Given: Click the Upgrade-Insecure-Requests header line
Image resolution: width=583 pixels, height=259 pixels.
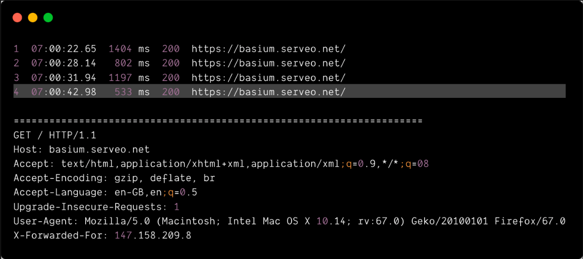Looking at the screenshot, I should tap(97, 207).
